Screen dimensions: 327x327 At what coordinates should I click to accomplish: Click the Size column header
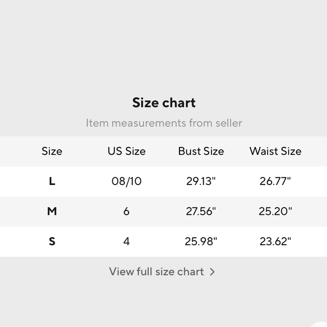coord(52,151)
